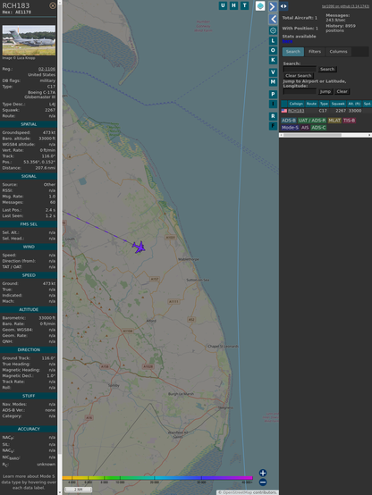Collapse the sidebar with left chevron
Viewport: 372px width, 495px height.
coord(273,20)
